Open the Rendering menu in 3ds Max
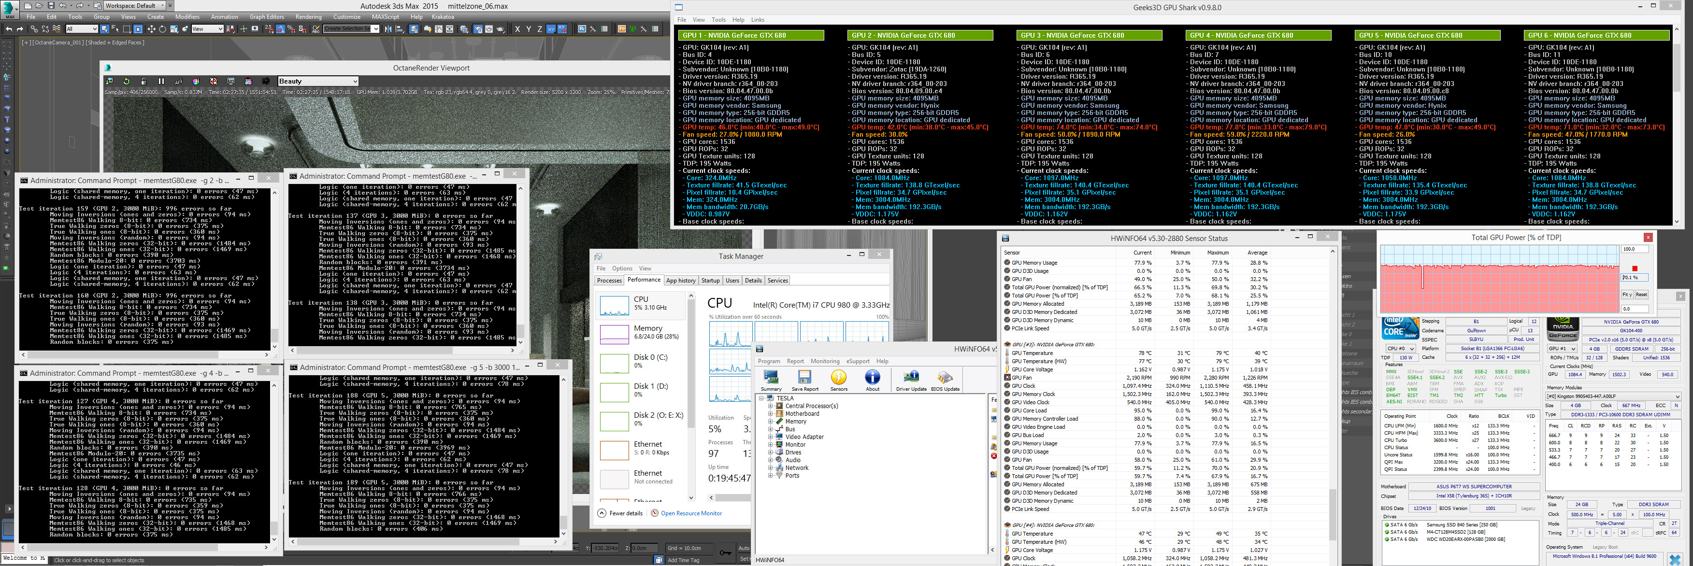 click(x=308, y=17)
